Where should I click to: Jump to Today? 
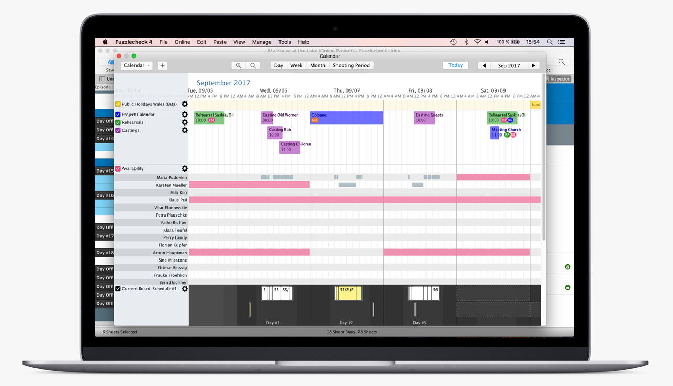tap(455, 65)
